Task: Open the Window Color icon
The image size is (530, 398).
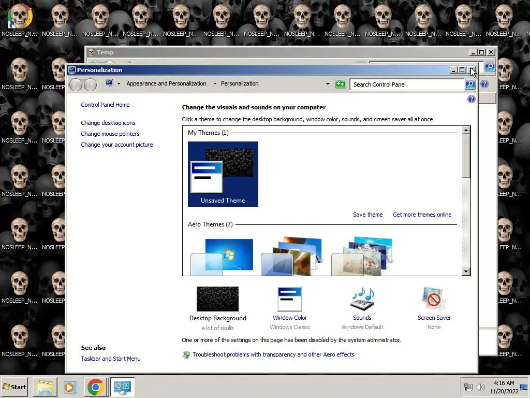Action: 290,299
